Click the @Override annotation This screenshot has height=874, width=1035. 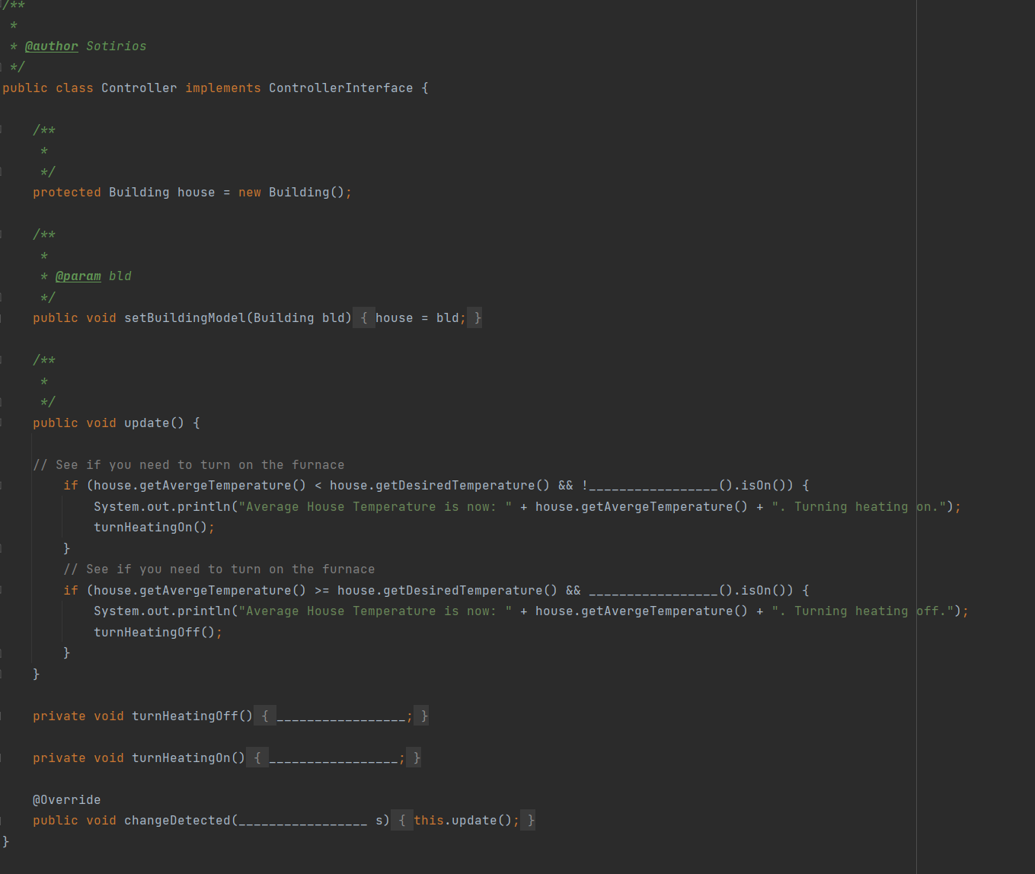[67, 799]
